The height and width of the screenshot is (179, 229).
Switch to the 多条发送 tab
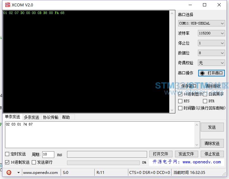point(31,117)
